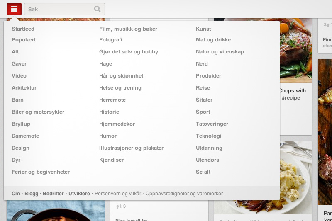Open the Design category

[x=20, y=148]
